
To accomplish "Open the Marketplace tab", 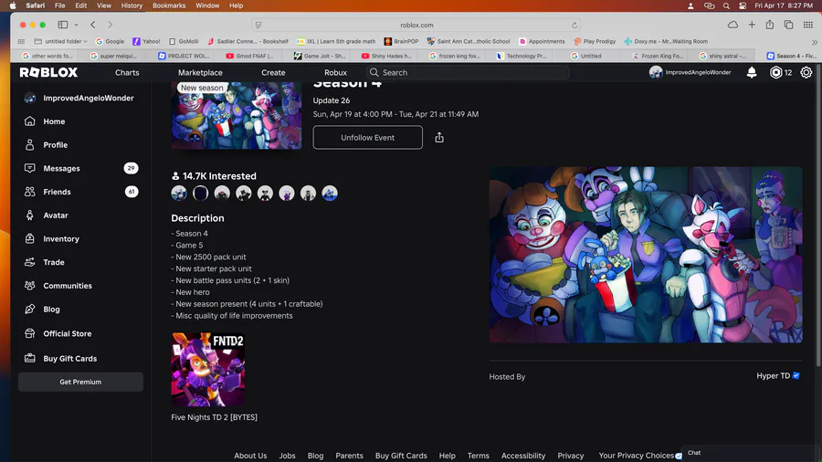I will coord(200,73).
